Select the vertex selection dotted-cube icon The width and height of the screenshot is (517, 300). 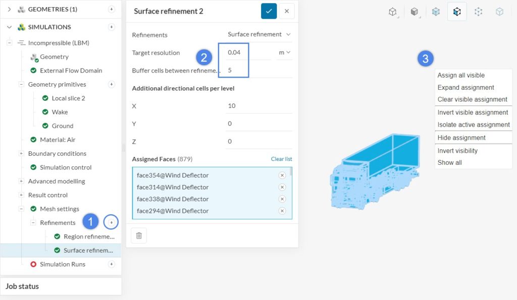478,12
